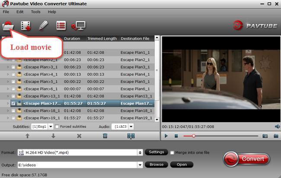Click the Browse button
This screenshot has height=178, width=281.
click(x=156, y=165)
